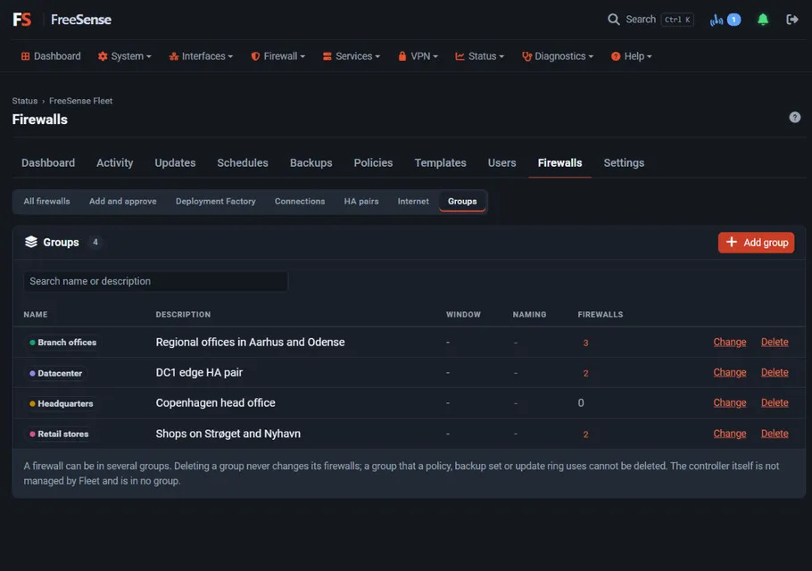The height and width of the screenshot is (571, 812).
Task: Click the Dashboard grid icon in navbar
Action: pyautogui.click(x=25, y=56)
